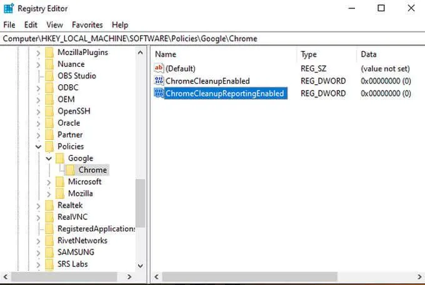
Task: Click the ChromeCleanupEnabled DWORD icon
Action: pyautogui.click(x=159, y=81)
